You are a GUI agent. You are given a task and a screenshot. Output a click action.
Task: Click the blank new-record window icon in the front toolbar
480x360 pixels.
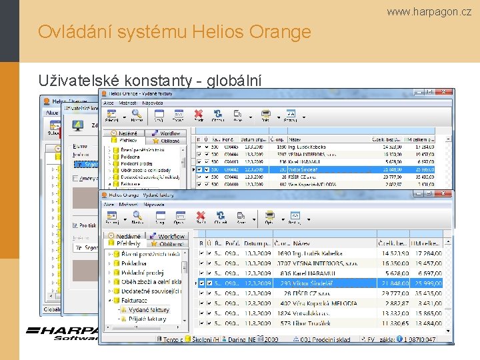tap(161, 216)
